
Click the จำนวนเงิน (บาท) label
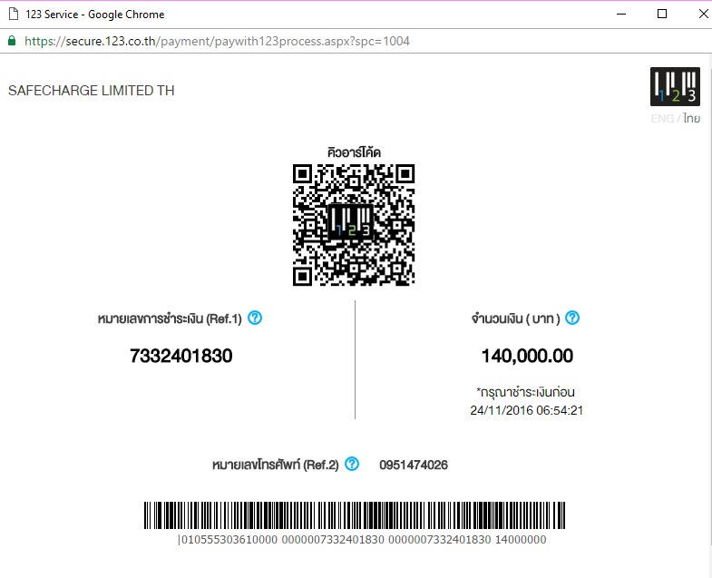pos(515,318)
